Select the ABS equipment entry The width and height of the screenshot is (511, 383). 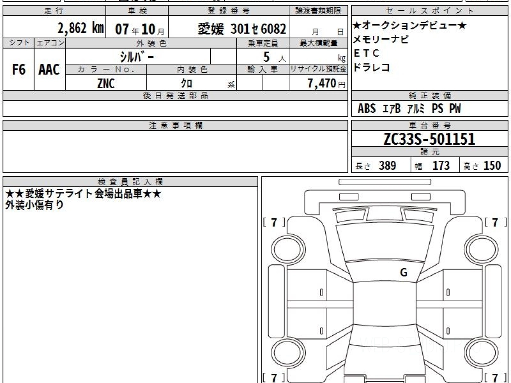tap(366, 109)
